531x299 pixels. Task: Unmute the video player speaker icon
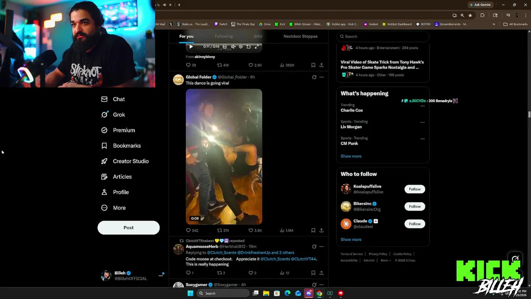coord(233,47)
